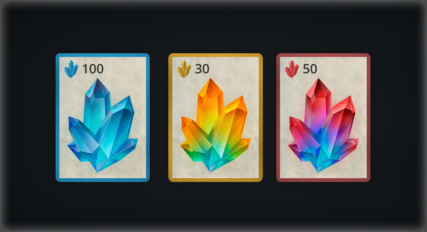
Task: Click the small red crystal icon beside 50
Action: (292, 69)
